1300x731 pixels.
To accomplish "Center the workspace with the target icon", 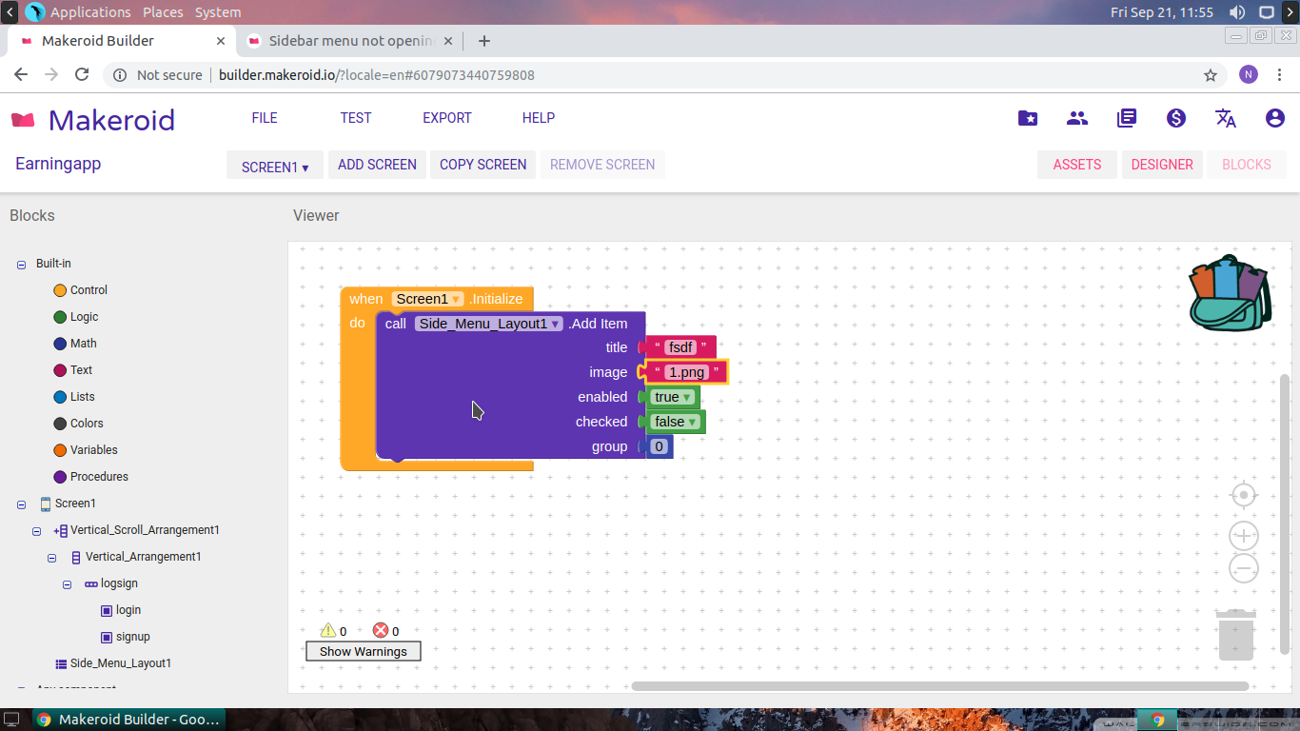I will point(1243,496).
